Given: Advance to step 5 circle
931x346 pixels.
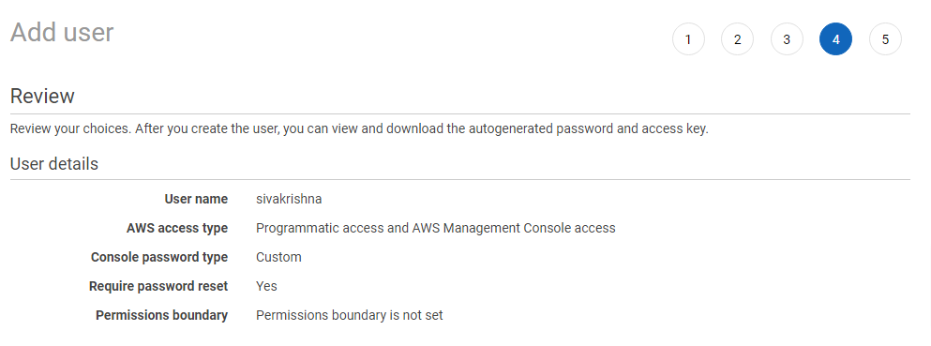Looking at the screenshot, I should point(885,39).
